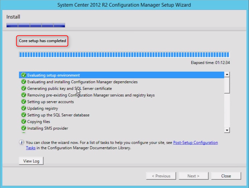This screenshot has height=188, width=249.
Task: Select the Setting up server accounts row
Action: [122, 102]
